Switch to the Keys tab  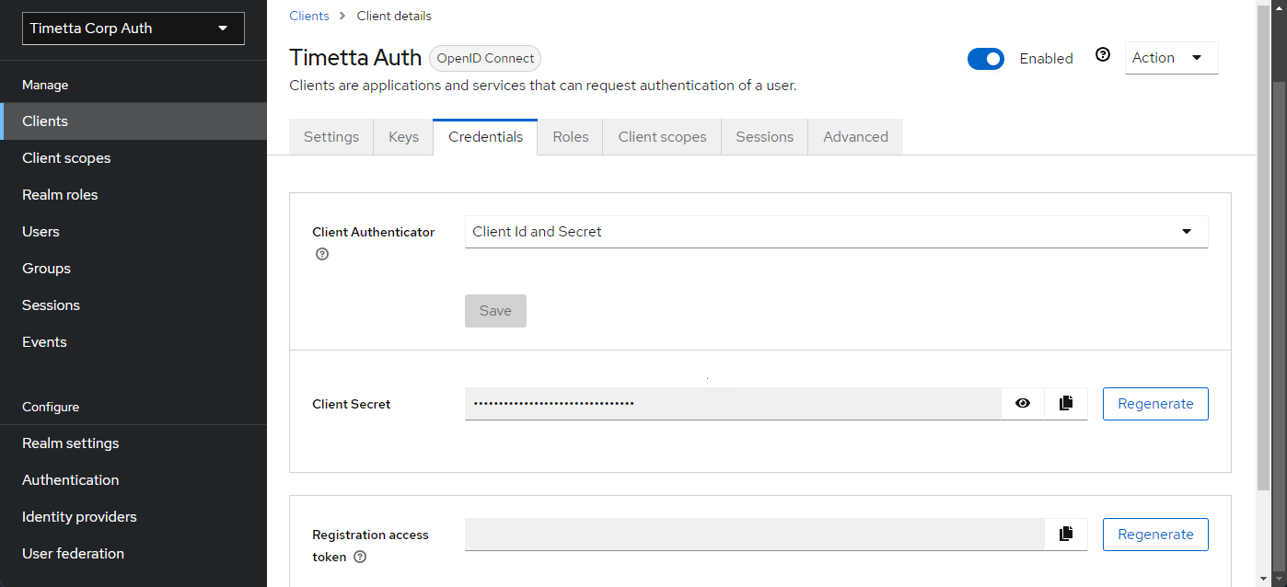[403, 137]
